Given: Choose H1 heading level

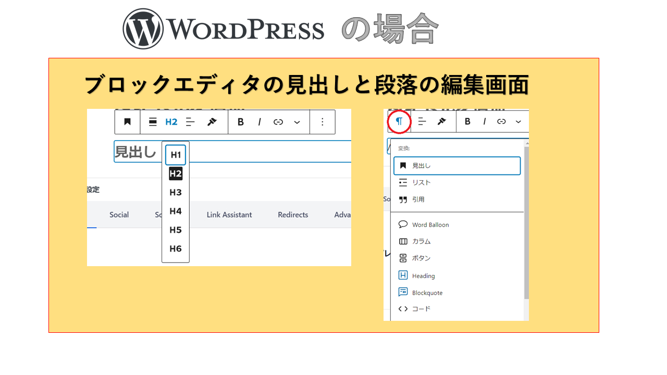Looking at the screenshot, I should point(176,155).
